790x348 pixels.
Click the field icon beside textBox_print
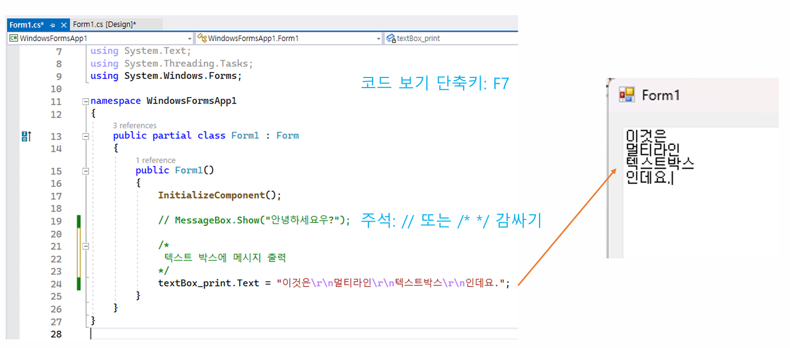(x=391, y=38)
